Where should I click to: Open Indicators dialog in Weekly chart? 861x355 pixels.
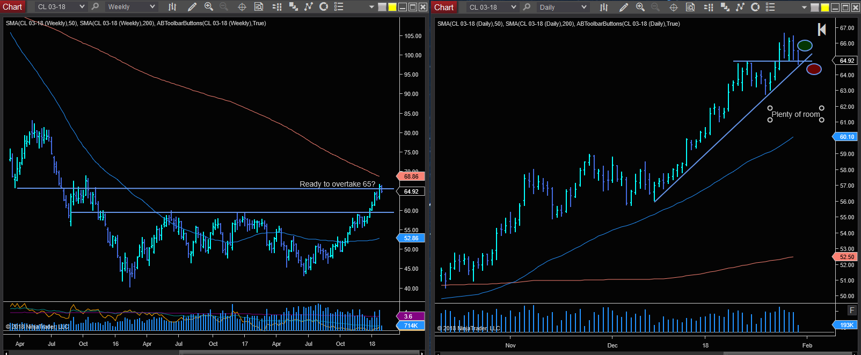(x=309, y=7)
